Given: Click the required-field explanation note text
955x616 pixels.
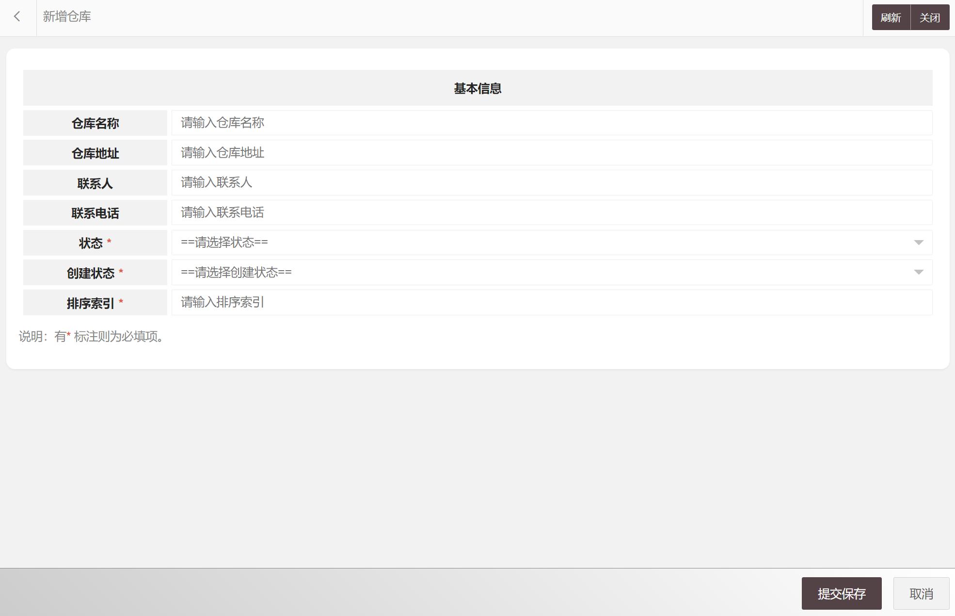Looking at the screenshot, I should 91,337.
